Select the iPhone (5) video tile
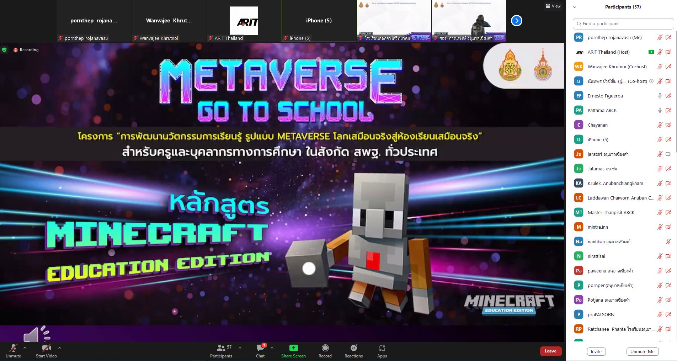Image resolution: width=677 pixels, height=361 pixels. [319, 21]
